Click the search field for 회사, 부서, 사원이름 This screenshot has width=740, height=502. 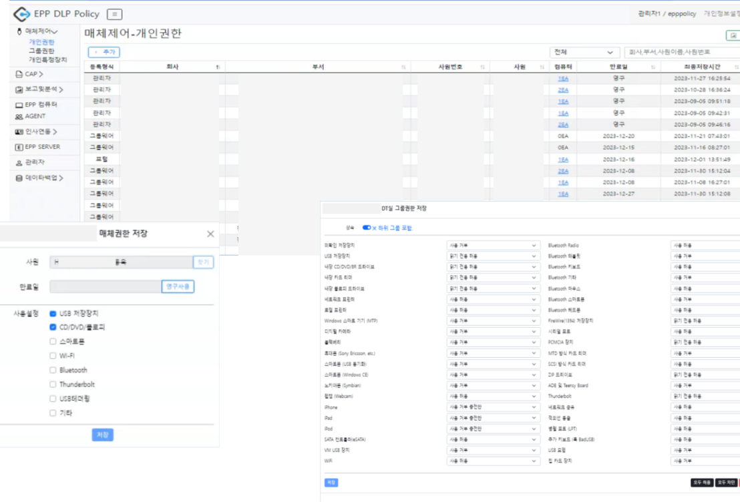[682, 52]
